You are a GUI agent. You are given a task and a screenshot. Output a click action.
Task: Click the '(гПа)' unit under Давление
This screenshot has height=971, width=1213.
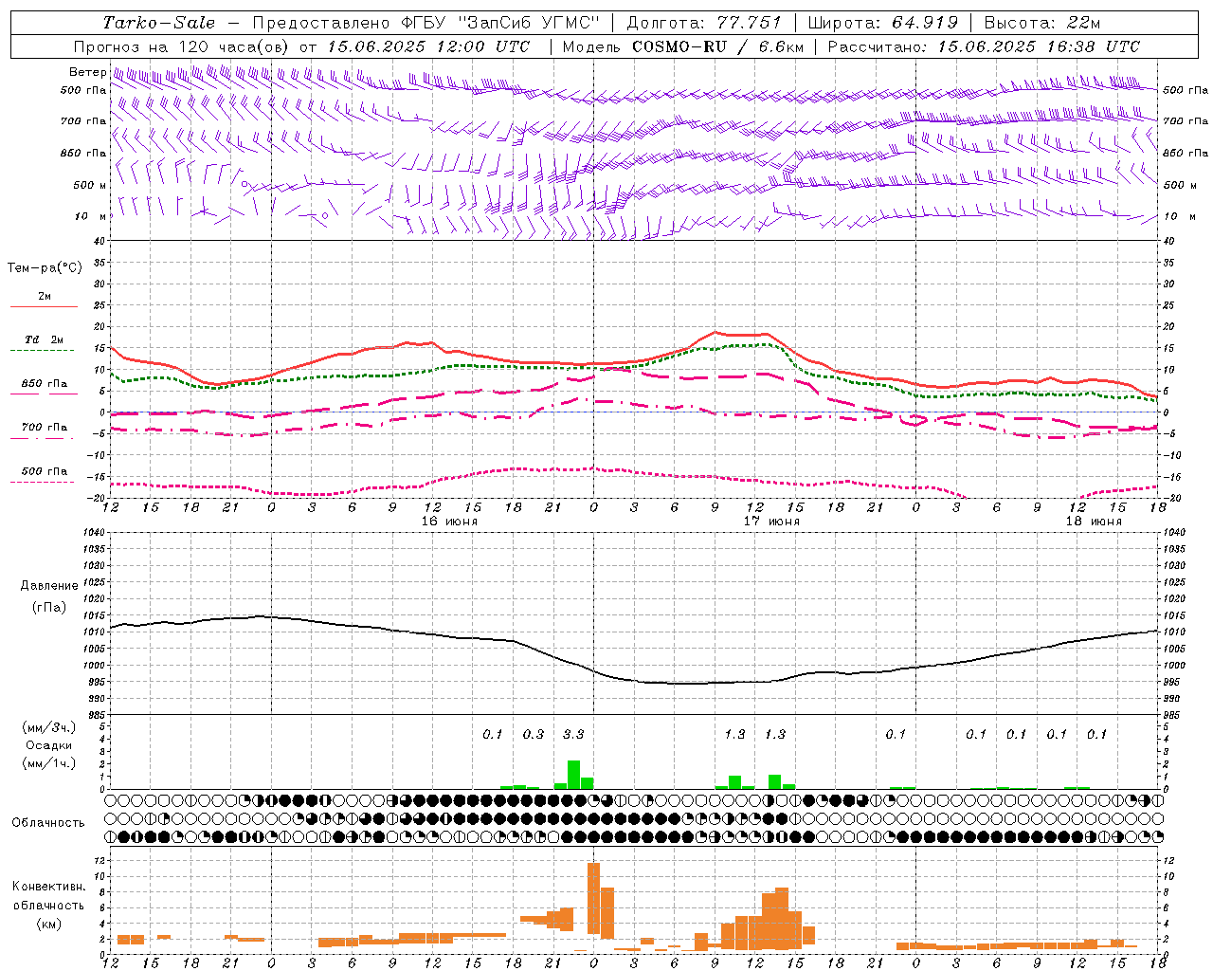click(x=49, y=608)
